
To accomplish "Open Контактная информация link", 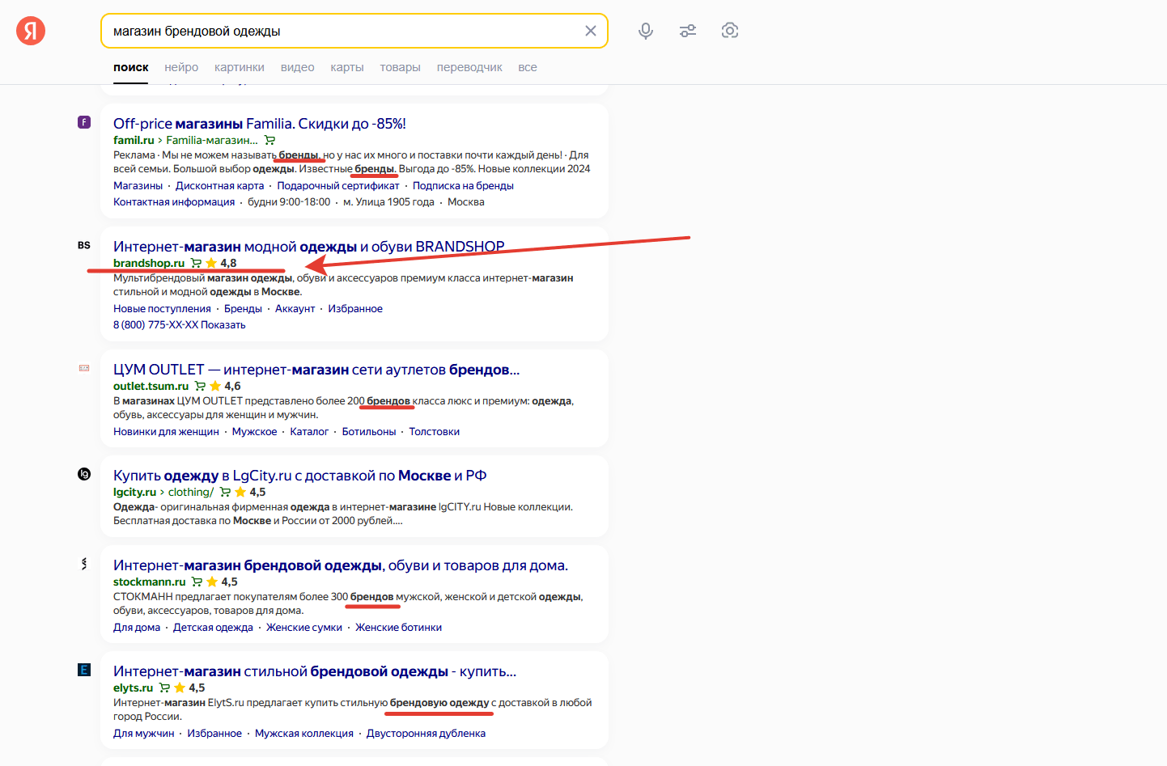I will point(174,201).
